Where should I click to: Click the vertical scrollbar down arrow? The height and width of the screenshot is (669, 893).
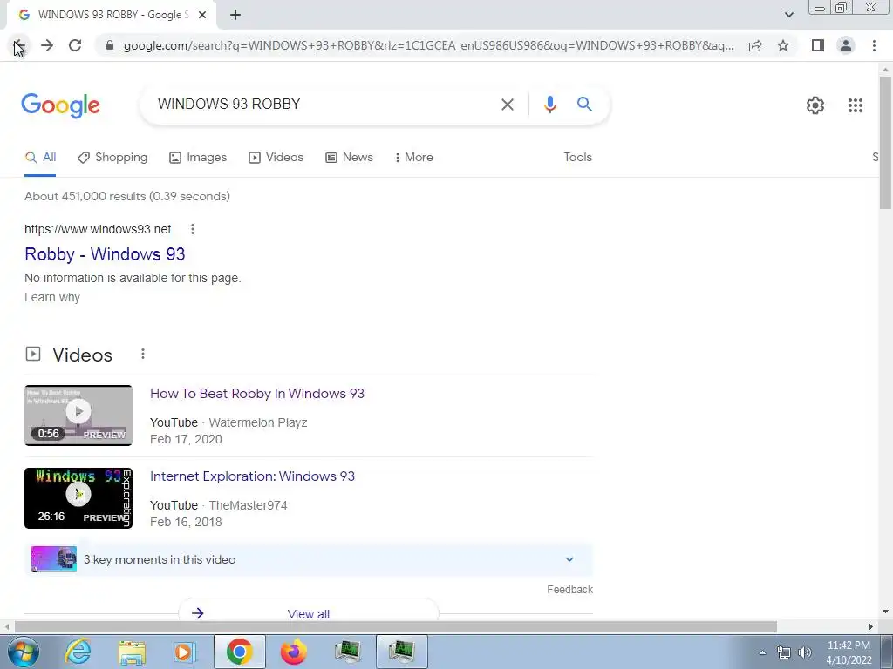point(885,612)
